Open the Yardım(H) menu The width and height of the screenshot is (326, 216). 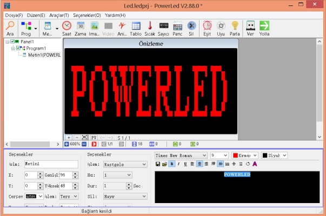pyautogui.click(x=115, y=15)
